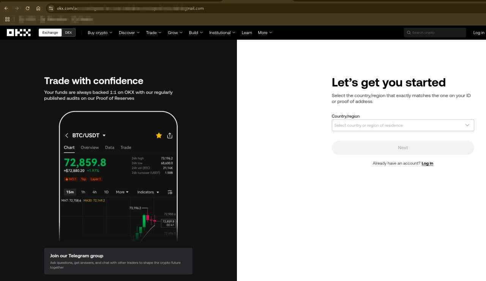
Task: Click the 24h high value 73,196.2
Action: (x=167, y=158)
